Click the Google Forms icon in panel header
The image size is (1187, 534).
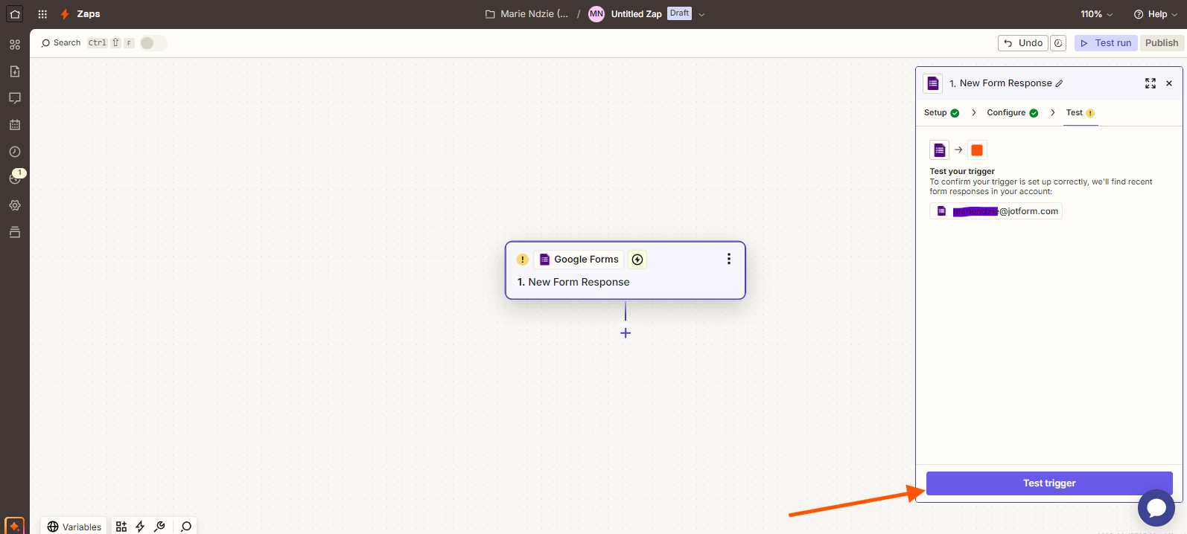(x=933, y=83)
